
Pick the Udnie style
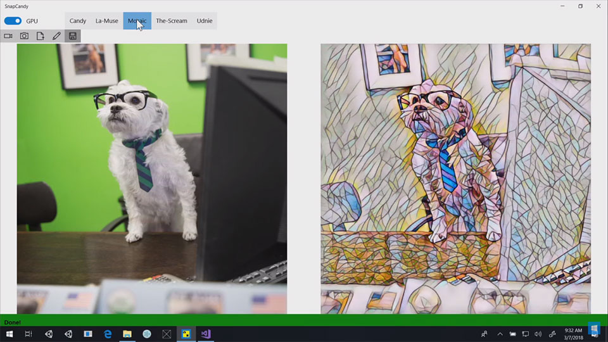(x=205, y=21)
